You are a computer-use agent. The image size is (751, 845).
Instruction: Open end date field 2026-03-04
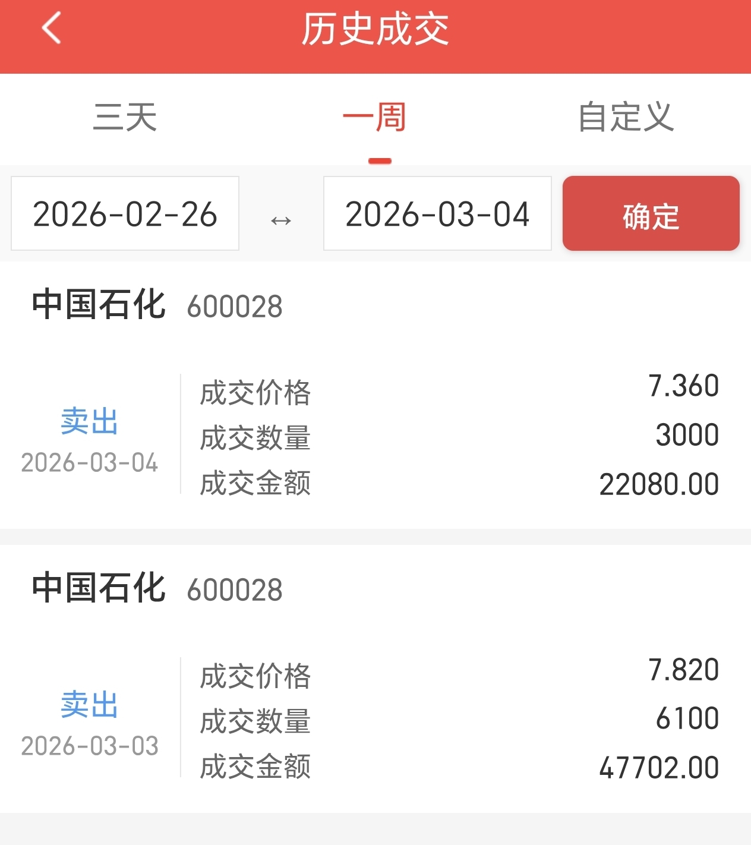click(x=437, y=214)
